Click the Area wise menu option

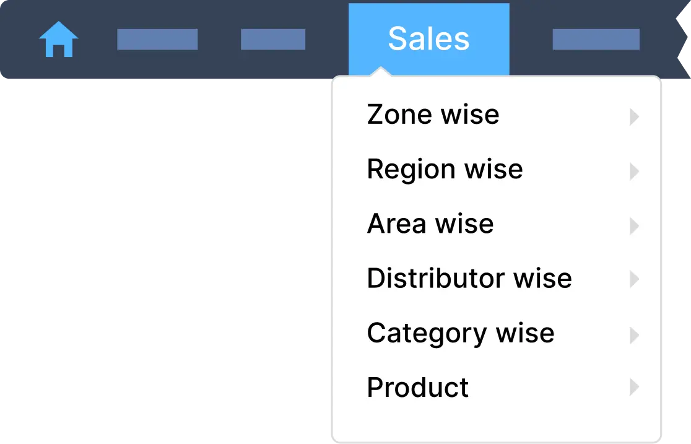click(x=430, y=224)
